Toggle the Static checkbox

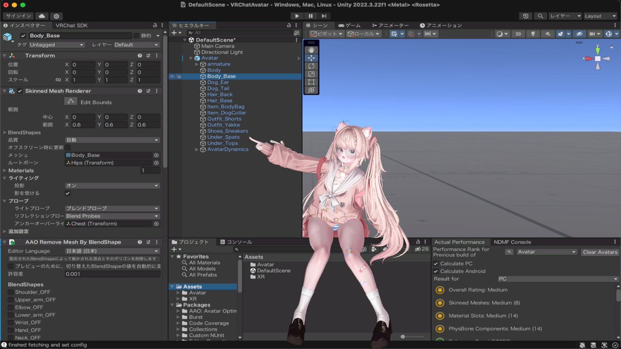[137, 36]
